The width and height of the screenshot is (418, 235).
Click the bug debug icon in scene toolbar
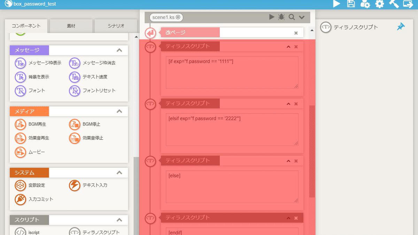[x=281, y=17]
